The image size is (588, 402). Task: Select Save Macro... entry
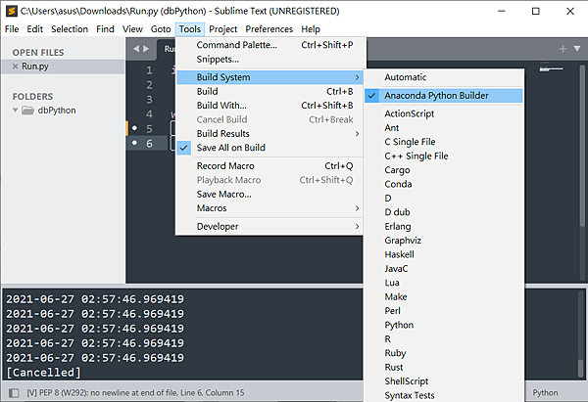click(269, 195)
